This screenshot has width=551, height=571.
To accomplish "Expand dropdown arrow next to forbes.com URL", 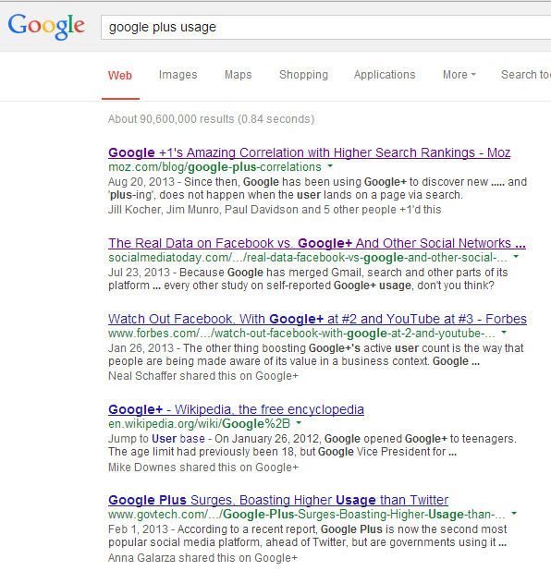I will [x=504, y=332].
